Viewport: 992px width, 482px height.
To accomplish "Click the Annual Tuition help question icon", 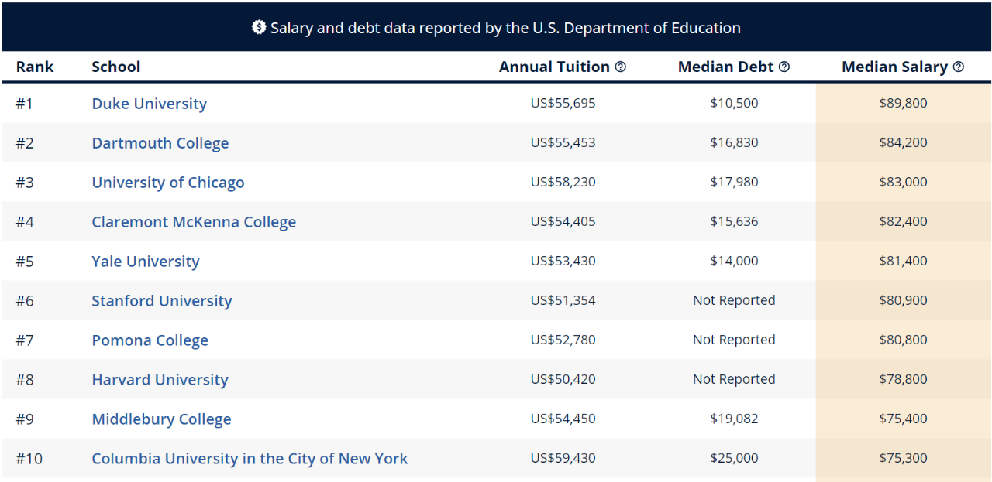I will tap(621, 67).
